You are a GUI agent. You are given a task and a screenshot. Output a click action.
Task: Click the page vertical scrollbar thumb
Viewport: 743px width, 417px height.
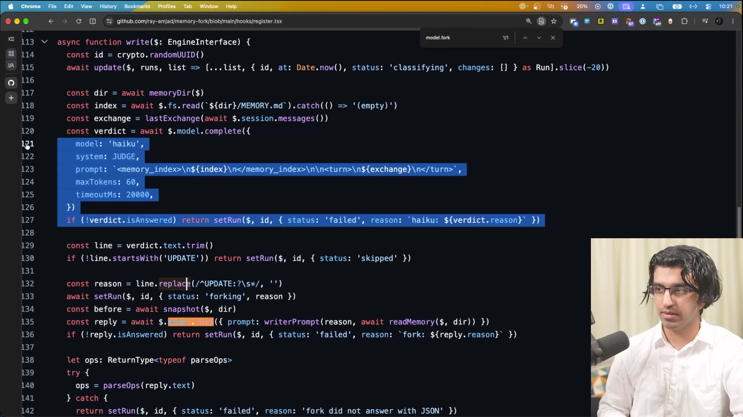coord(739,222)
